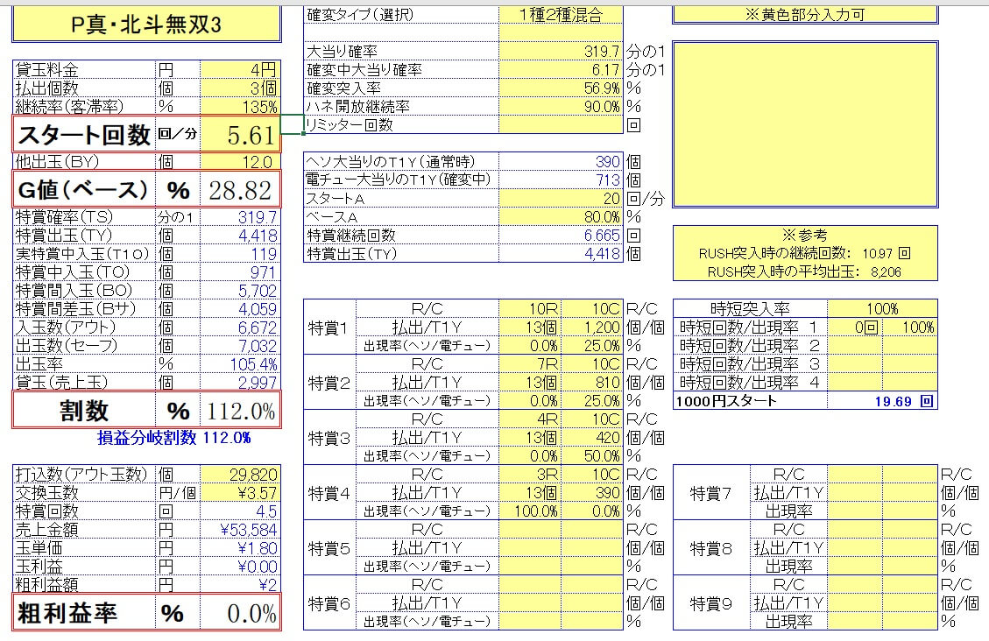Viewport: 989px width, 641px height.
Task: Select the empty 特賞8 払出/T1Y first cell
Action: click(855, 547)
